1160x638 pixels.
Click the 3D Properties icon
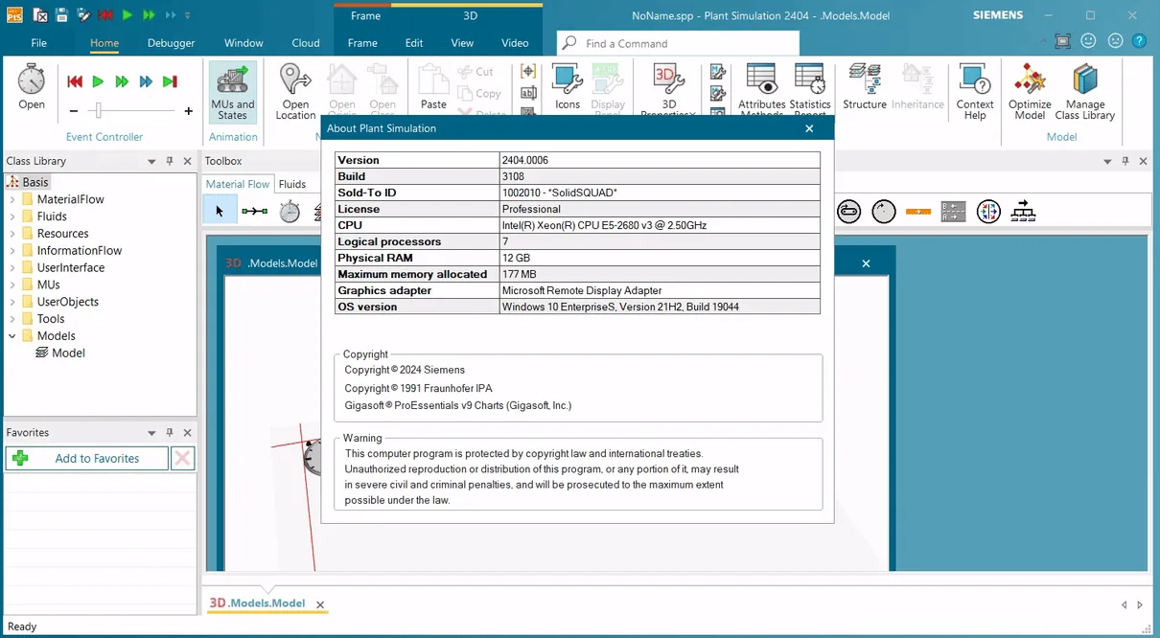click(x=668, y=91)
